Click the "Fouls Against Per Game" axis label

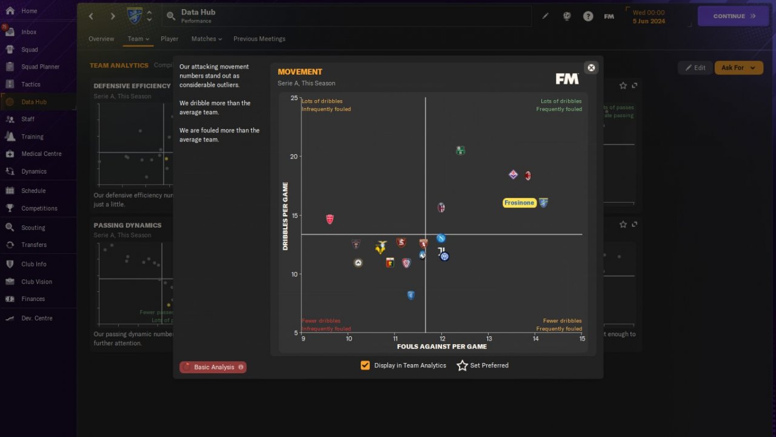(442, 347)
